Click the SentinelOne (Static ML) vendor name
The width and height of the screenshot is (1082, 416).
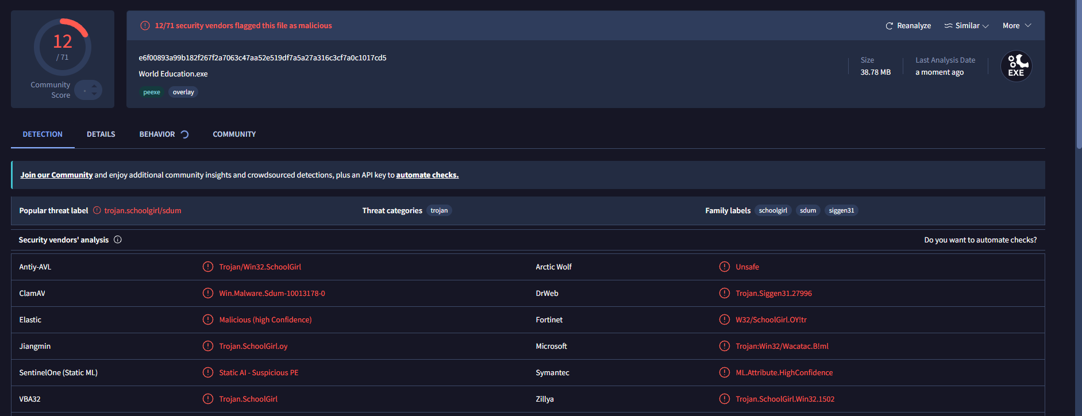tap(58, 373)
